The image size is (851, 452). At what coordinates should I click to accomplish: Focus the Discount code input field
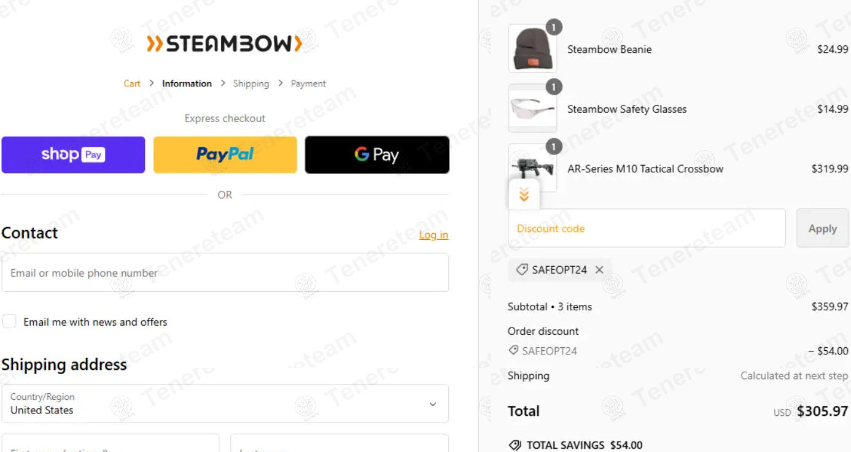pyautogui.click(x=647, y=228)
